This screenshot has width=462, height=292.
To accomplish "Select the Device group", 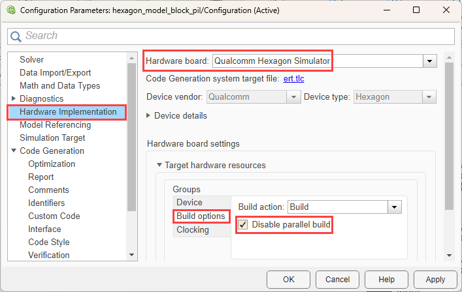I will pyautogui.click(x=189, y=203).
